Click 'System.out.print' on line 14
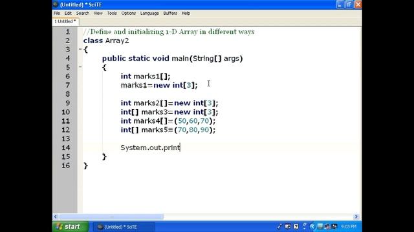The width and height of the screenshot is (414, 232). [x=150, y=148]
